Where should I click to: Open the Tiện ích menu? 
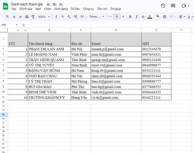[102, 9]
